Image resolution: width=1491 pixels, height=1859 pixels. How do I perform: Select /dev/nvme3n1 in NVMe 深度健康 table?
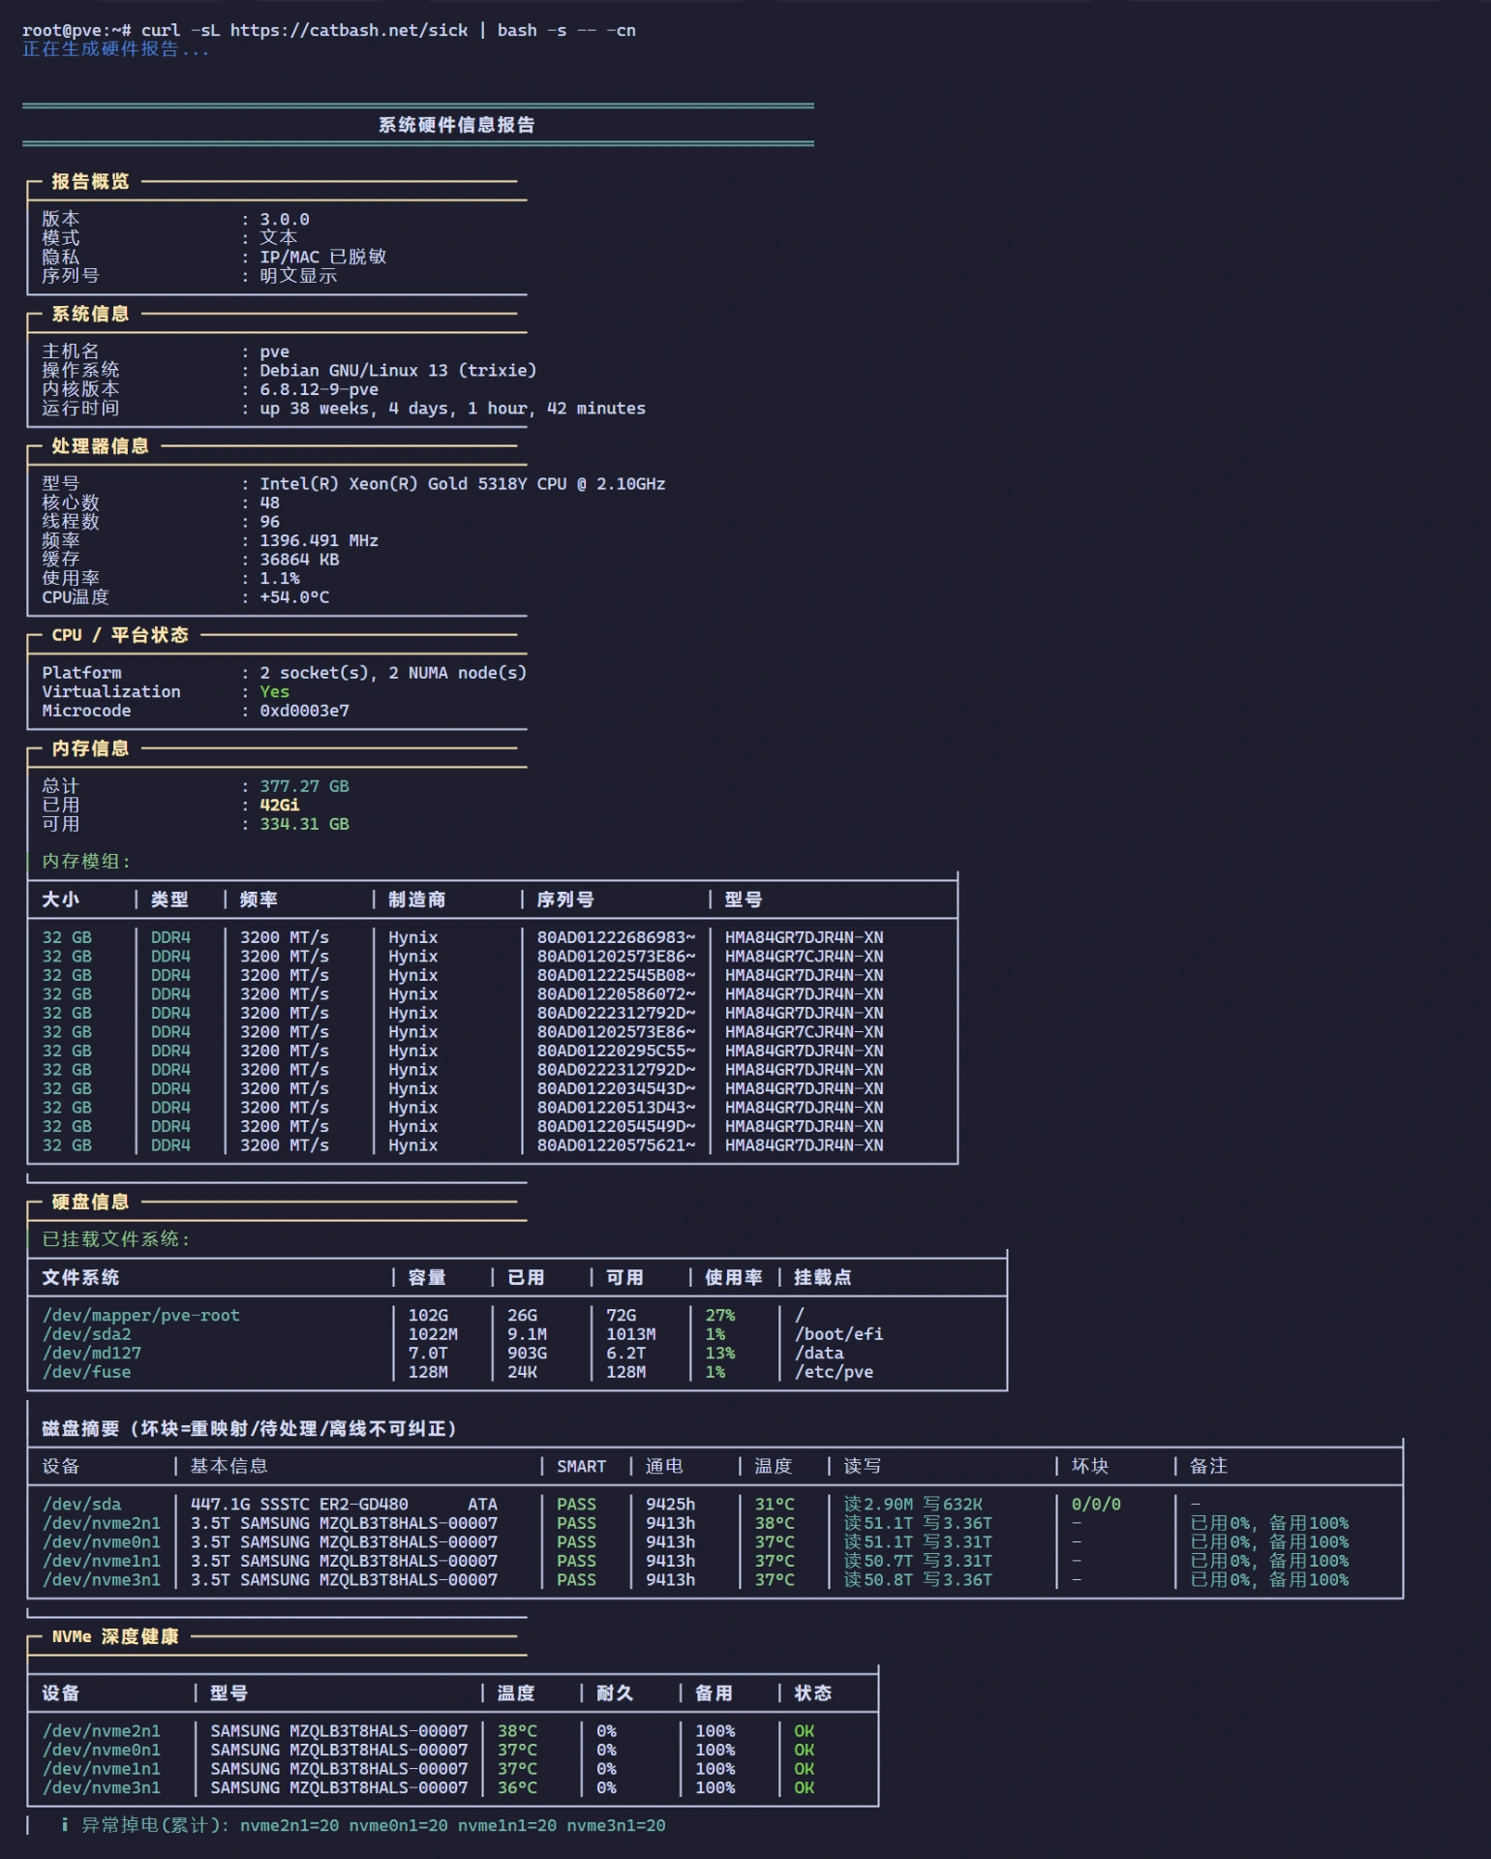(x=101, y=1787)
